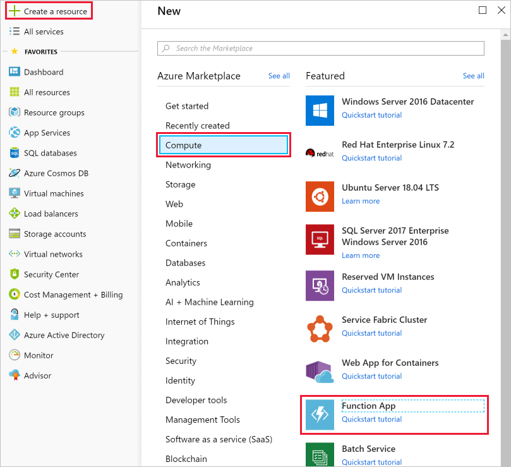Click the Service Fabric Cluster orange icon
Screen dimensions: 511x467
pos(320,329)
